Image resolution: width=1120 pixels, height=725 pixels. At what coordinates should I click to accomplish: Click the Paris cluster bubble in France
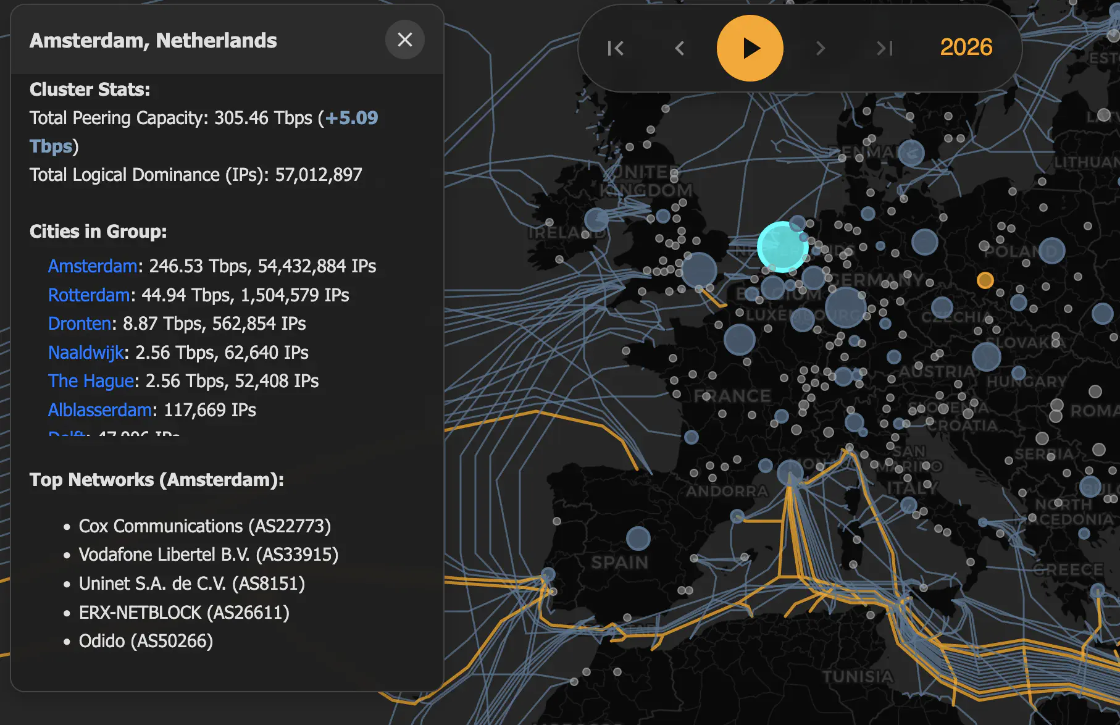[739, 339]
